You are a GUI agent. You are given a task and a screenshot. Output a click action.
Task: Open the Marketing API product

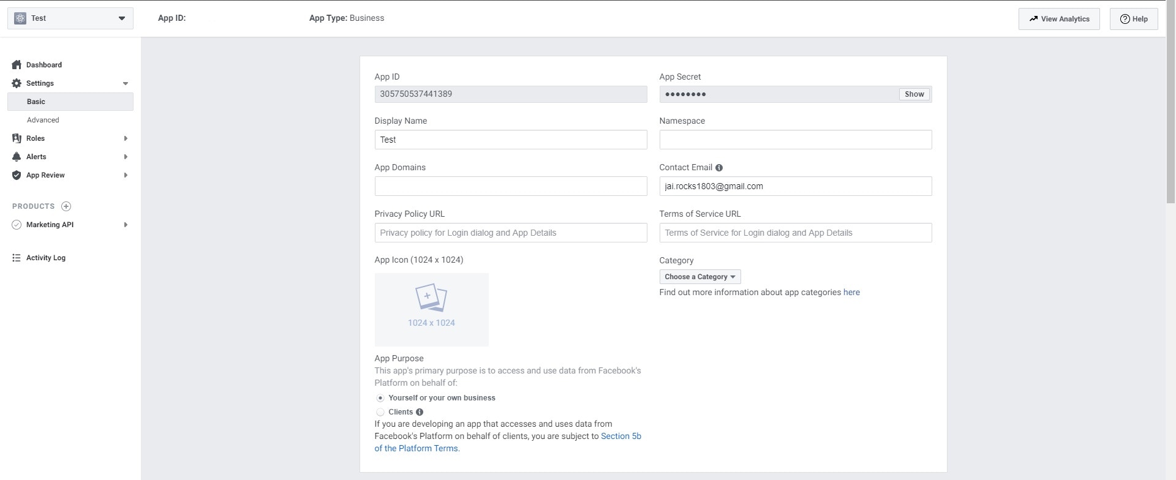50,225
